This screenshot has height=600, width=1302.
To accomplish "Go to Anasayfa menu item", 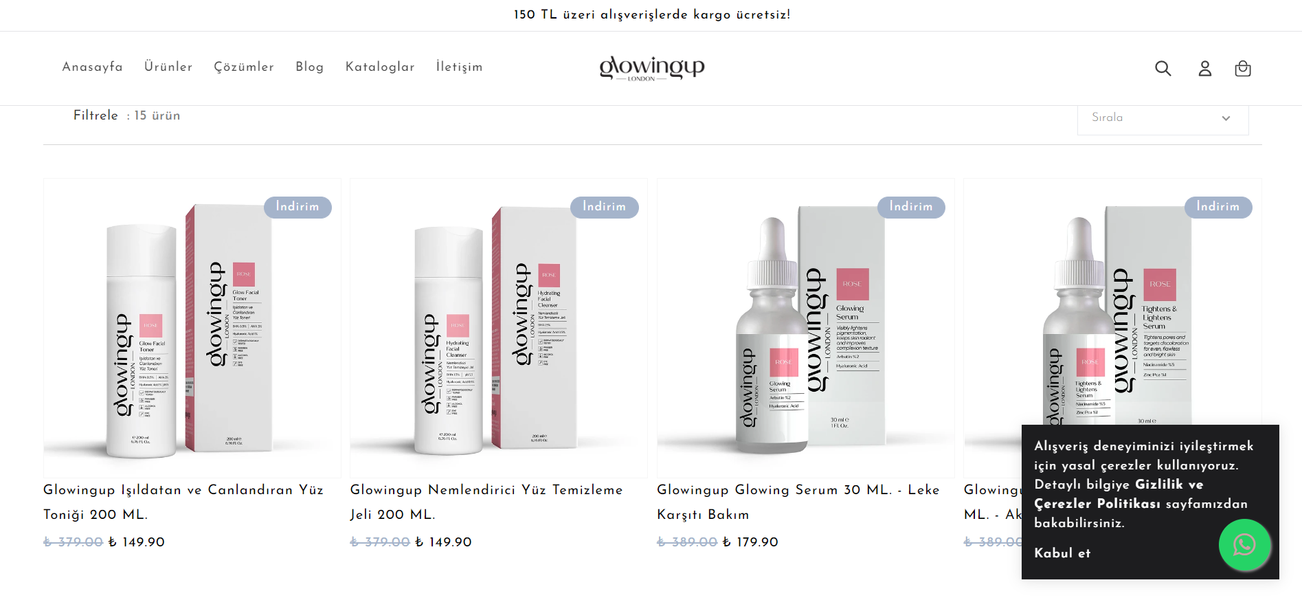I will click(92, 67).
